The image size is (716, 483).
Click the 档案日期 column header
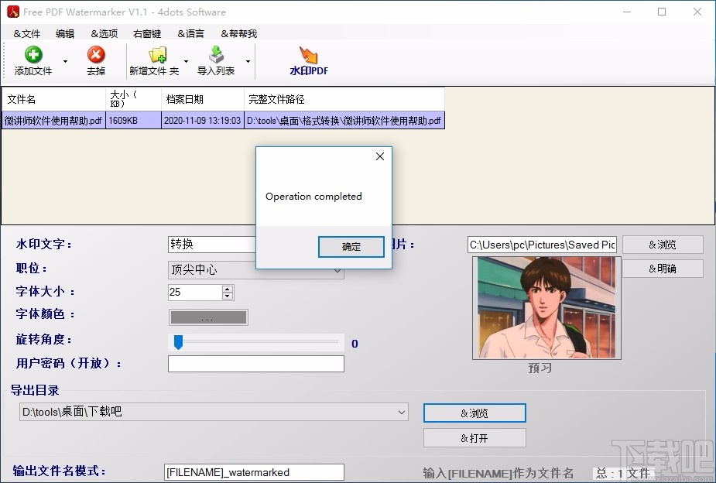(203, 99)
